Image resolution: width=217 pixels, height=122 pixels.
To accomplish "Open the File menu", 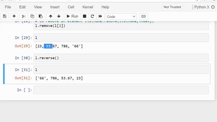I will tap(8, 7).
